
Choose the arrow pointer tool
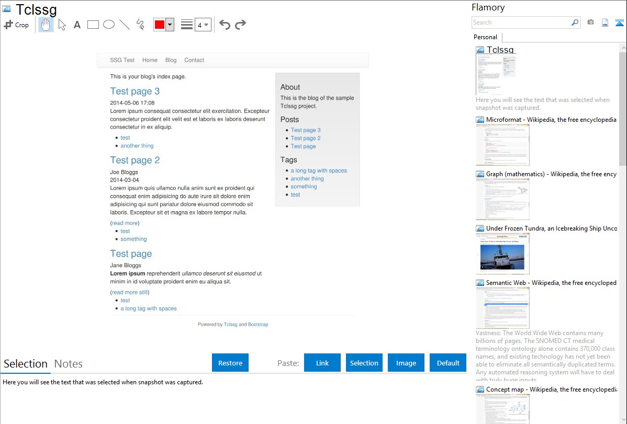click(62, 25)
